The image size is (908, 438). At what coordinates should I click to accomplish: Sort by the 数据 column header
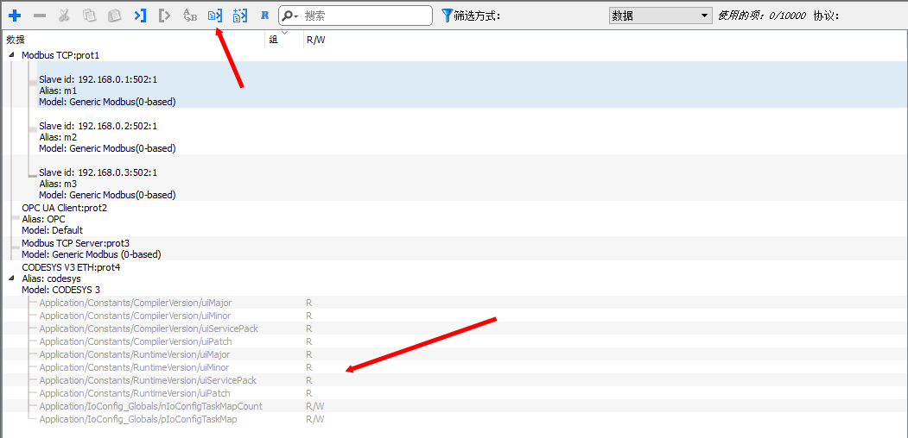point(16,40)
